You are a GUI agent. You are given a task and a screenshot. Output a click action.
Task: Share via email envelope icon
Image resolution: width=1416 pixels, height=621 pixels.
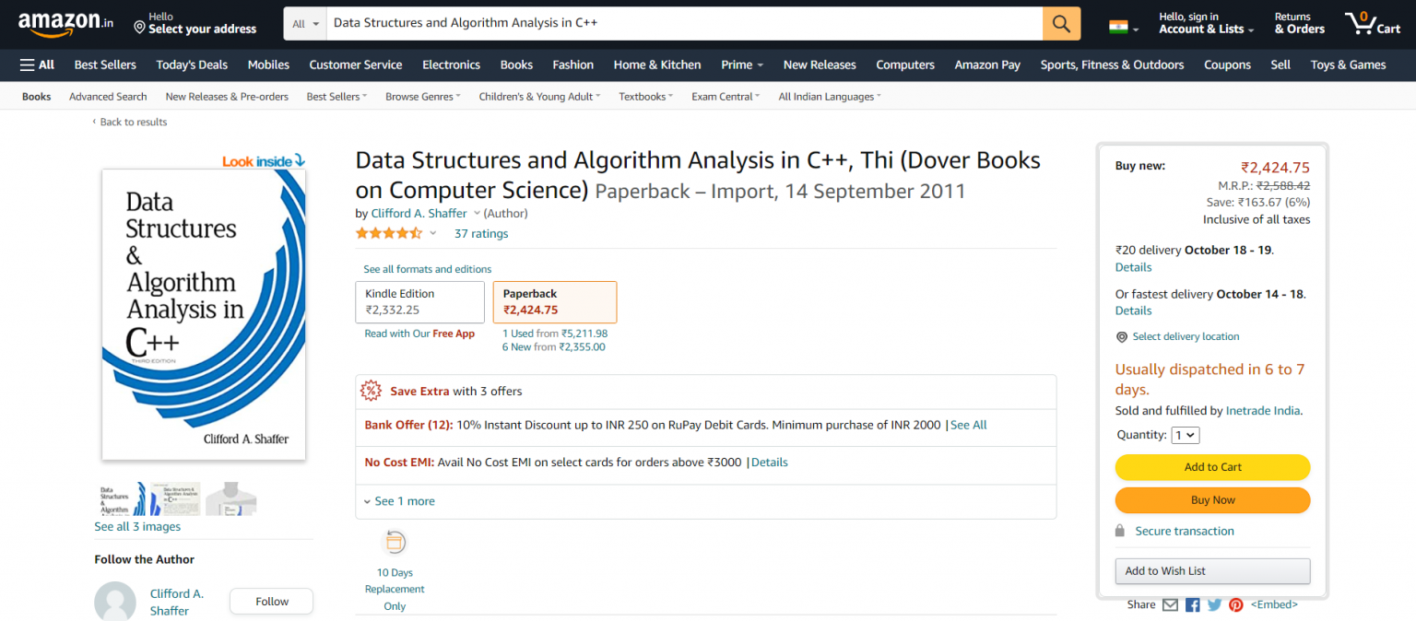(x=1170, y=605)
